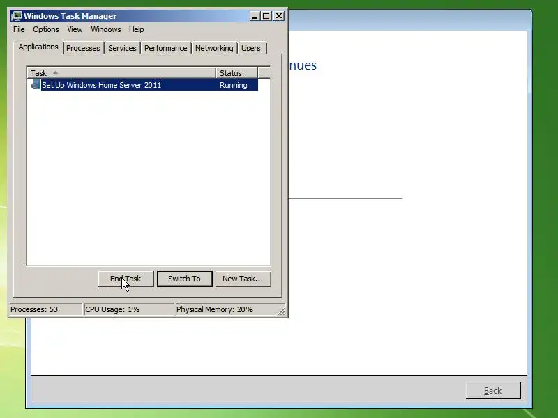Sort by the Status column header
The height and width of the screenshot is (418, 558).
click(236, 73)
